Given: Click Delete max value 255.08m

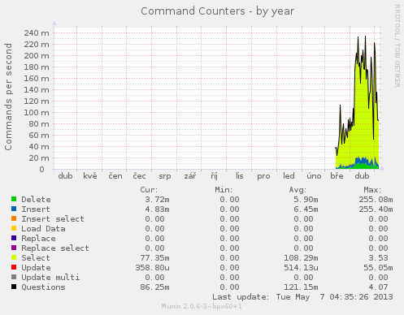Looking at the screenshot, I should [x=376, y=200].
